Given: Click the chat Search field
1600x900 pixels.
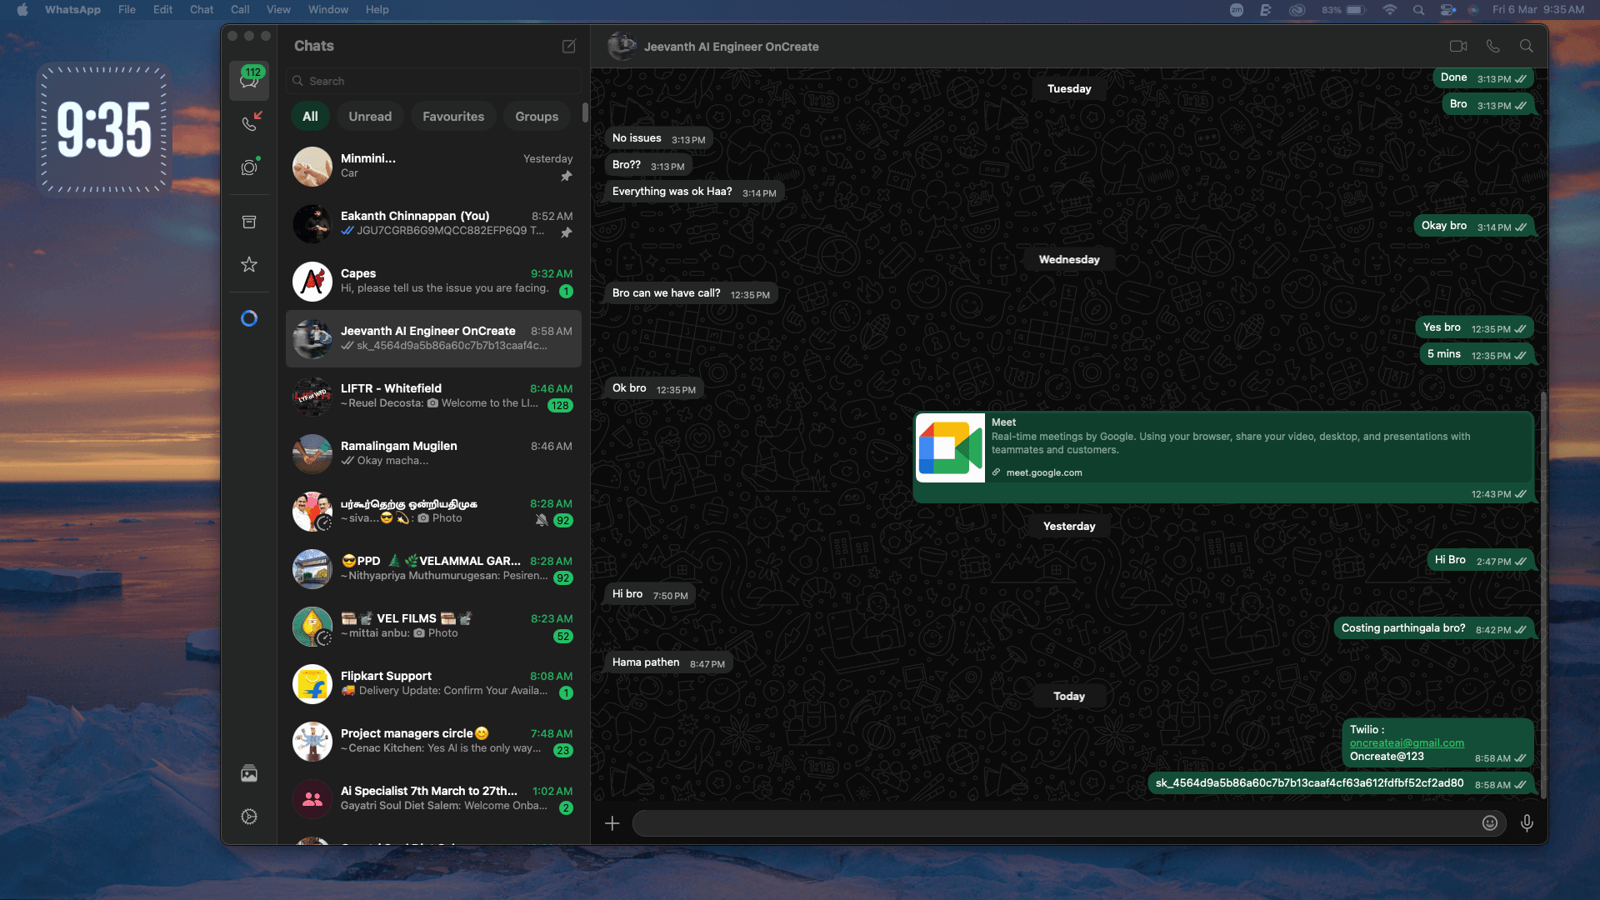Looking at the screenshot, I should (433, 80).
